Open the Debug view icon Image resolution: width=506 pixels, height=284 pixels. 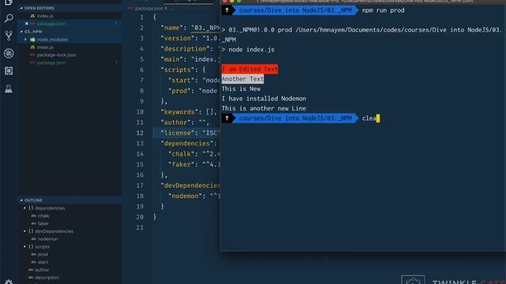click(x=9, y=53)
